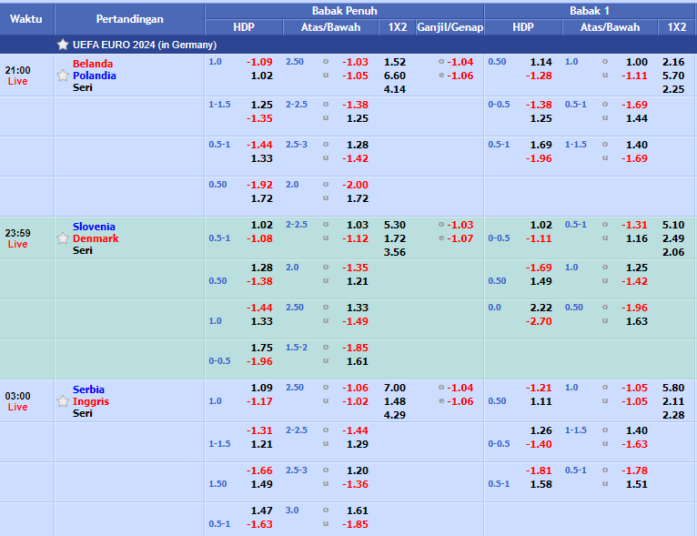The height and width of the screenshot is (536, 697).
Task: Select the Serbia team name
Action: point(88,389)
